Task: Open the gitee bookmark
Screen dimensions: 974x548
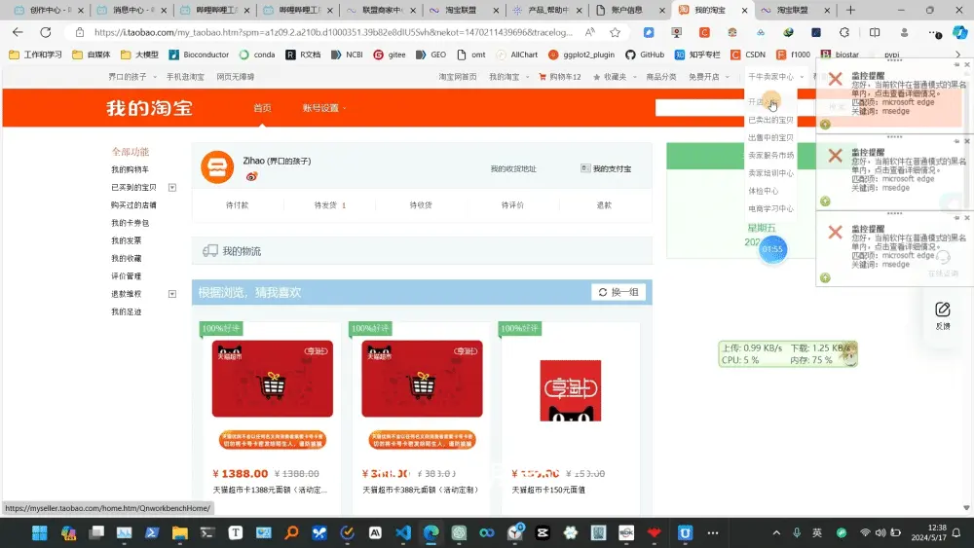Action: (390, 55)
